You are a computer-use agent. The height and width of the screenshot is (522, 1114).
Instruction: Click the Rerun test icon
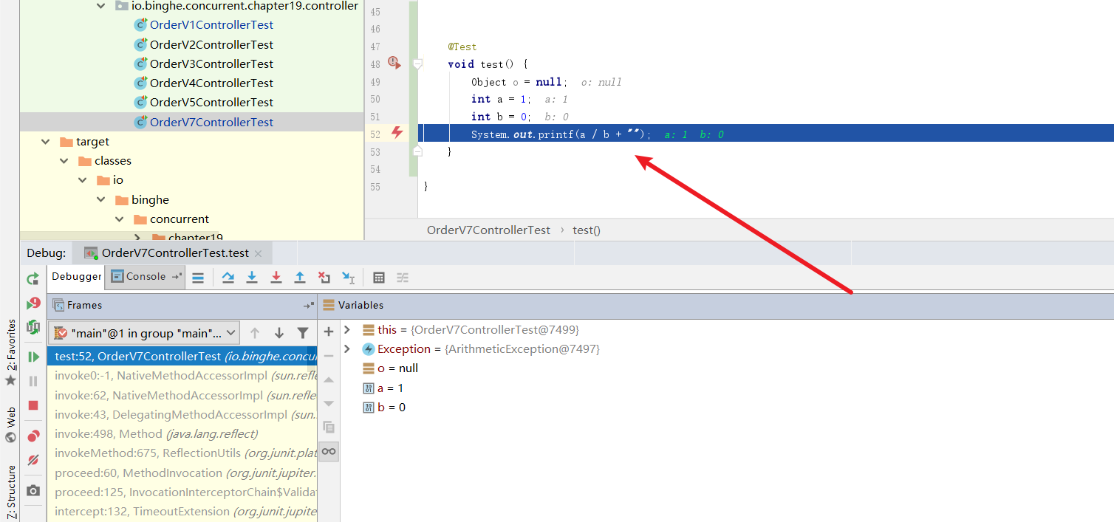[x=33, y=278]
